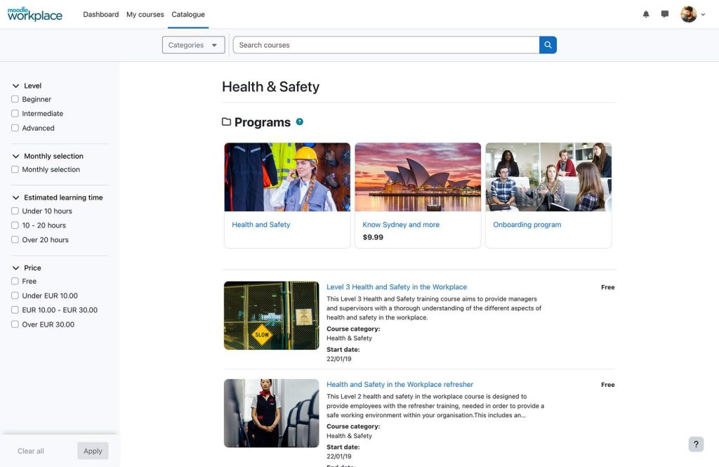Open Level 3 Health and Safety course link

(x=396, y=287)
